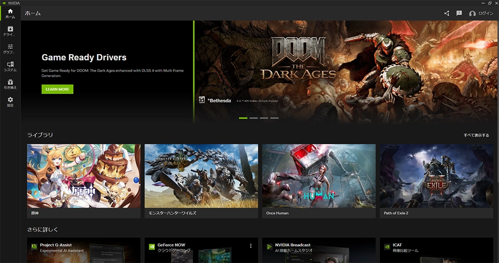Select the fourth carousel indicator
The height and width of the screenshot is (263, 499).
[x=274, y=118]
